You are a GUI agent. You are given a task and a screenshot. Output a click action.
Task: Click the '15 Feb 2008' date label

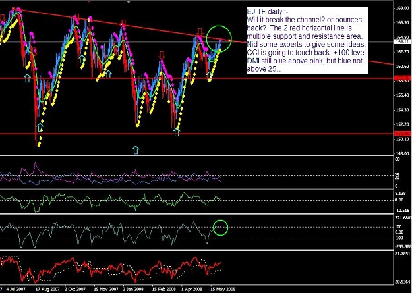tap(164, 289)
